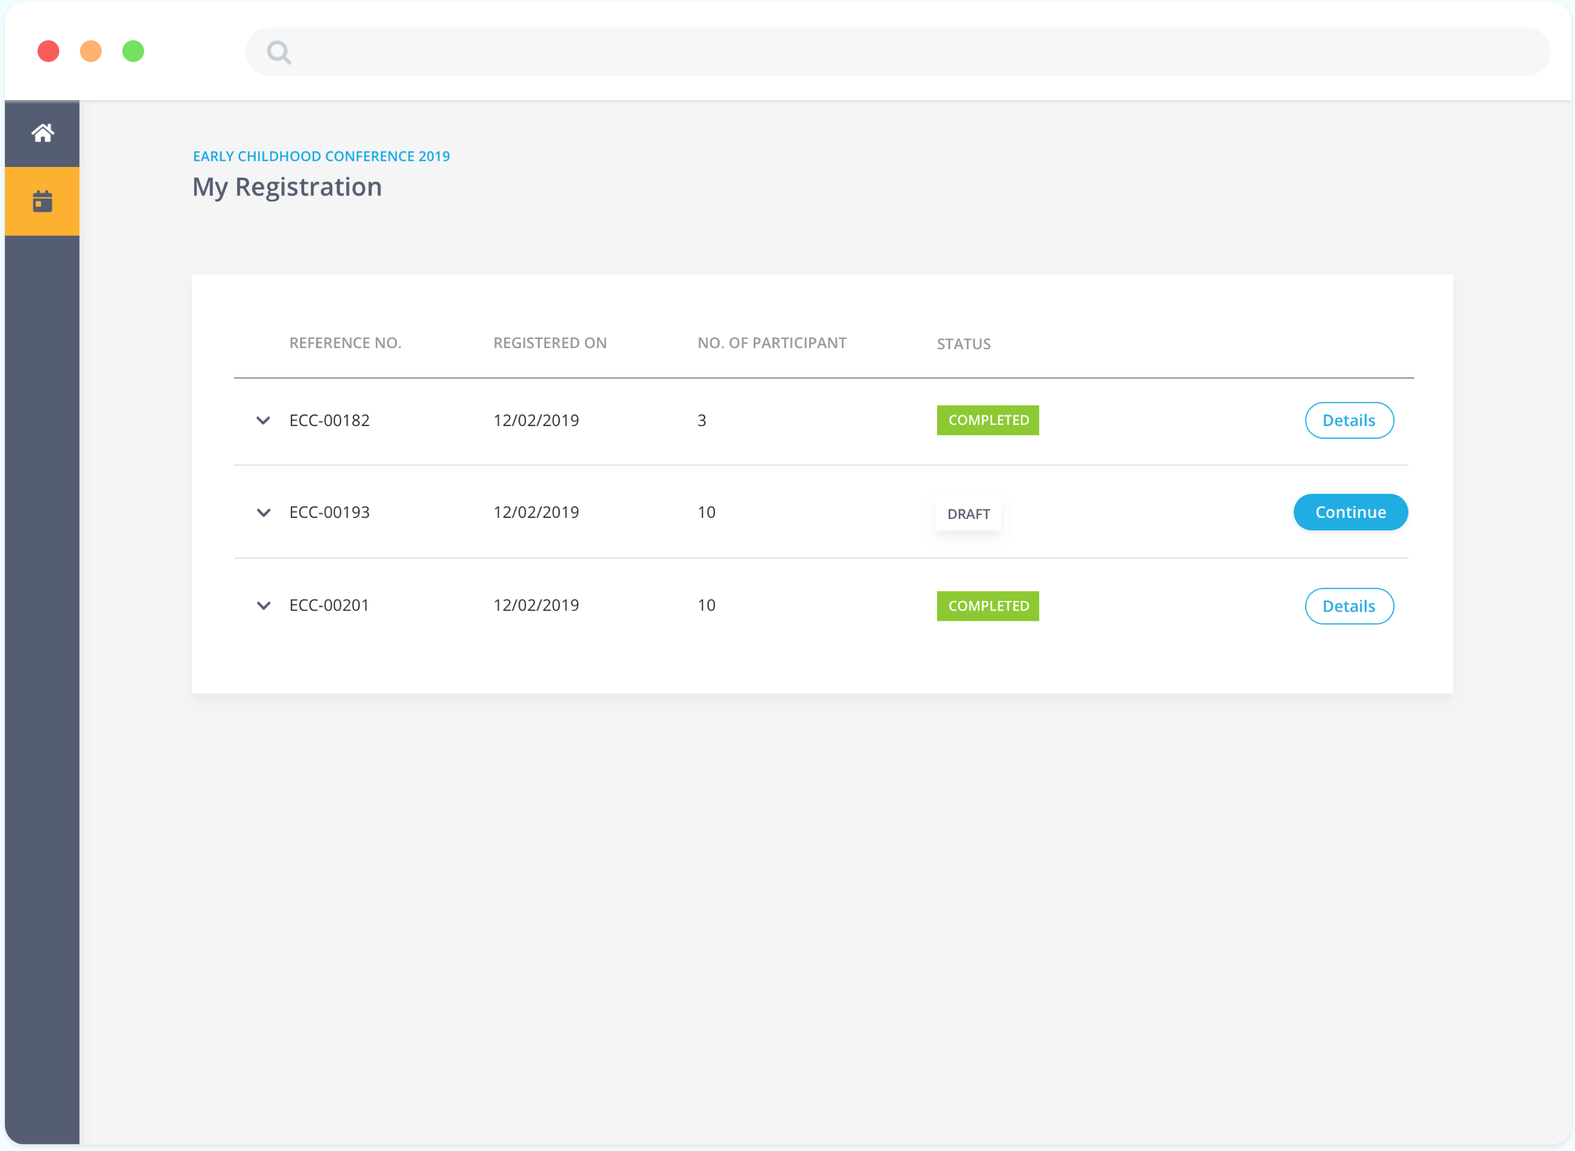Click the Registered On column header
This screenshot has width=1575, height=1151.
click(x=550, y=343)
